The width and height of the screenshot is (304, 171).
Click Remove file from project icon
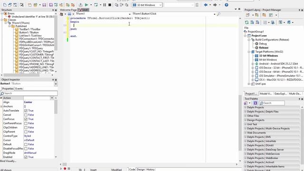tap(73, 5)
